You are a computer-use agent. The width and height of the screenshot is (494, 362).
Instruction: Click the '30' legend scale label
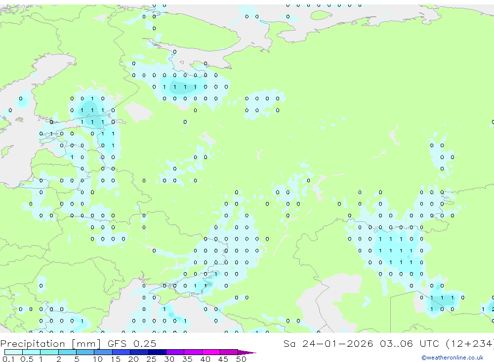(169, 359)
